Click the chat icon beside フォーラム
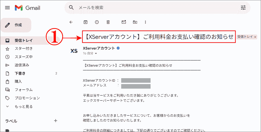Viewport: 261px width, 132px height. 7,90
